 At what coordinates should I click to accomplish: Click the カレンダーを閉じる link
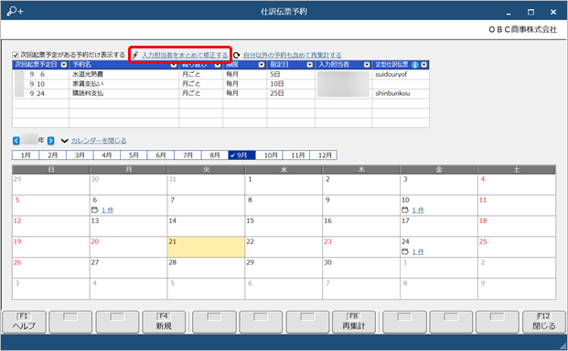[x=99, y=141]
